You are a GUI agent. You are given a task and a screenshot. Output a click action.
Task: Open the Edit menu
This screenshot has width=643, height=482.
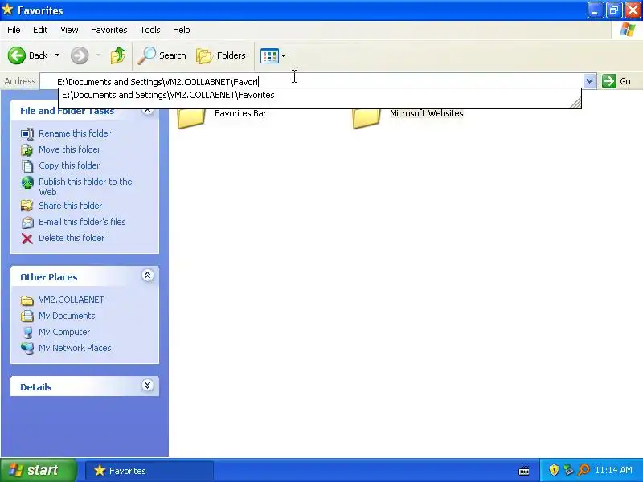pyautogui.click(x=40, y=30)
